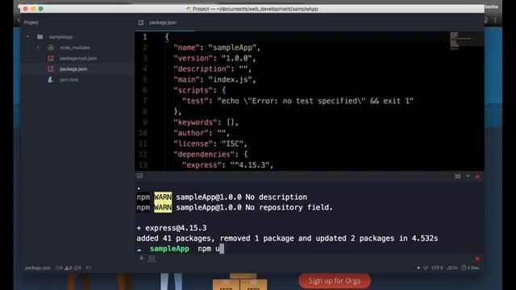Click line number 13 in gutter
Image resolution: width=516 pixels, height=290 pixels.
coord(143,165)
